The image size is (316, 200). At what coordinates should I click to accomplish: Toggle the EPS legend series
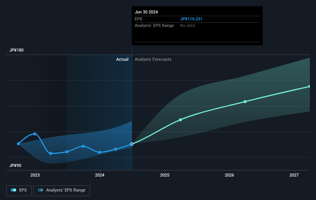click(19, 190)
